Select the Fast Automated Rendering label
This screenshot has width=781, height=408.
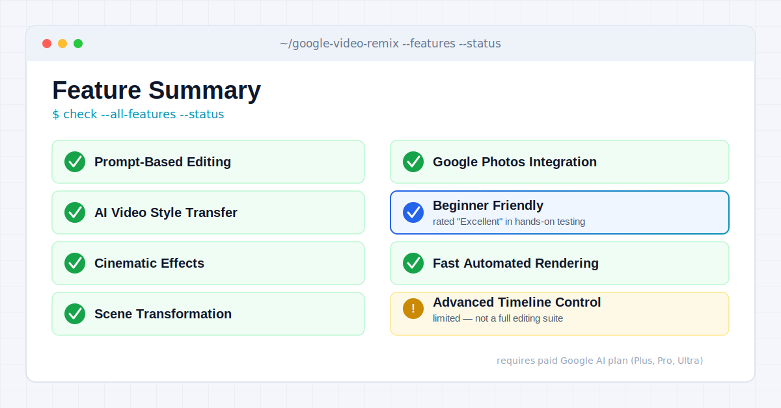pyautogui.click(x=515, y=263)
